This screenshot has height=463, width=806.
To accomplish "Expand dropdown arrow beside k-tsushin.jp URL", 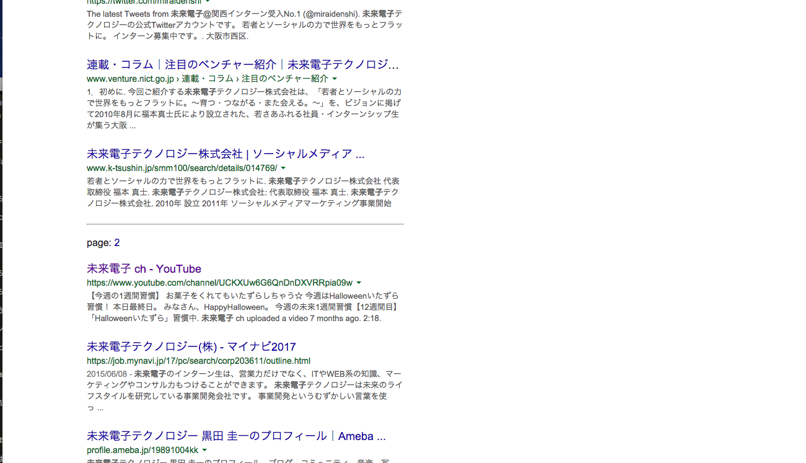I will pos(283,168).
